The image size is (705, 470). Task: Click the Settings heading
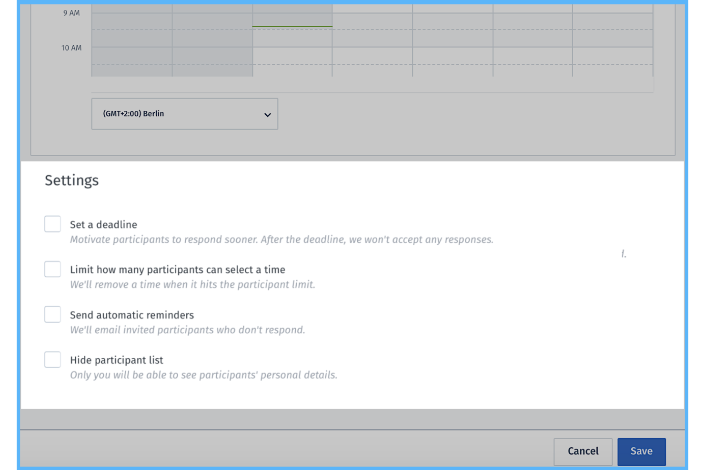point(72,180)
